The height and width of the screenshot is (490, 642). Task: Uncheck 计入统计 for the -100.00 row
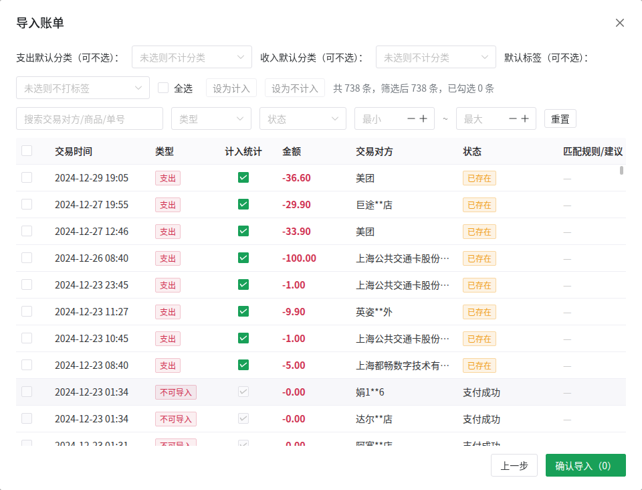(x=243, y=258)
